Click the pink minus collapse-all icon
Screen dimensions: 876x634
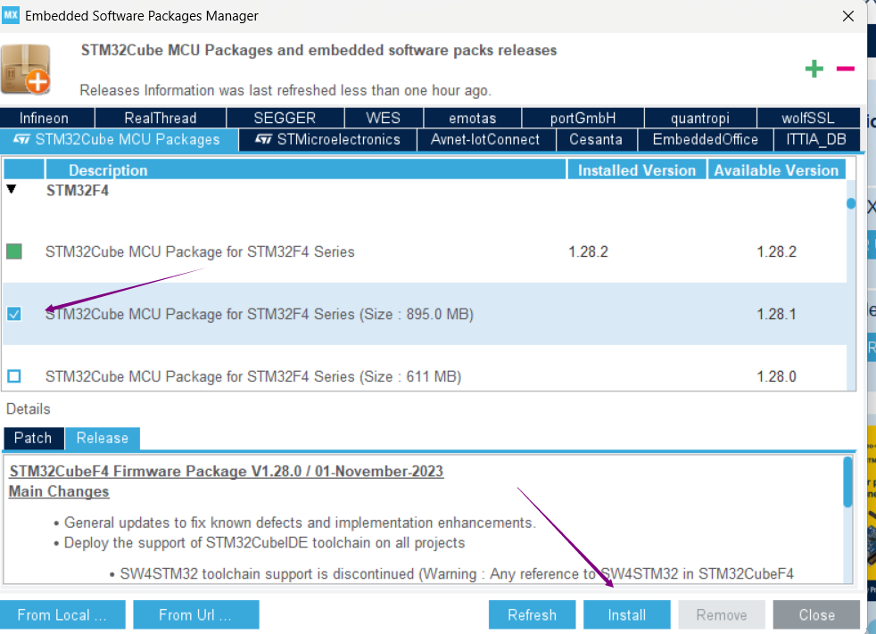pos(846,69)
